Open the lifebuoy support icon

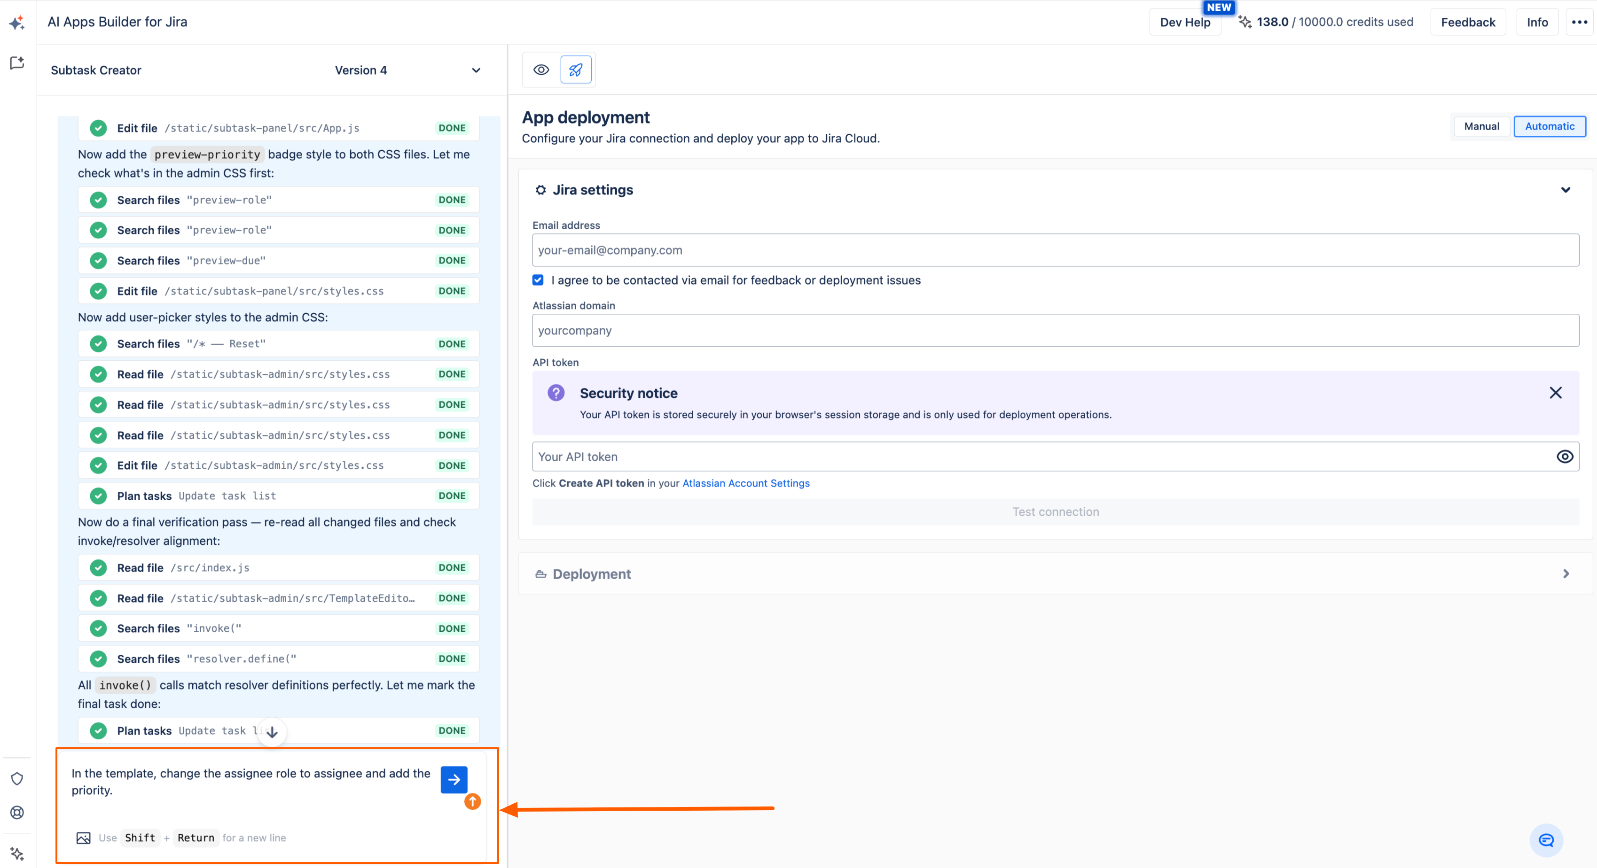point(17,812)
